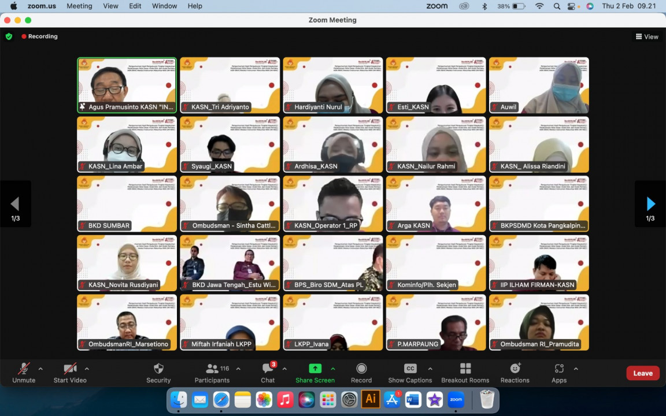Viewport: 666px width, 416px height.
Task: Open Adobe Illustrator from the Dock
Action: pyautogui.click(x=371, y=399)
